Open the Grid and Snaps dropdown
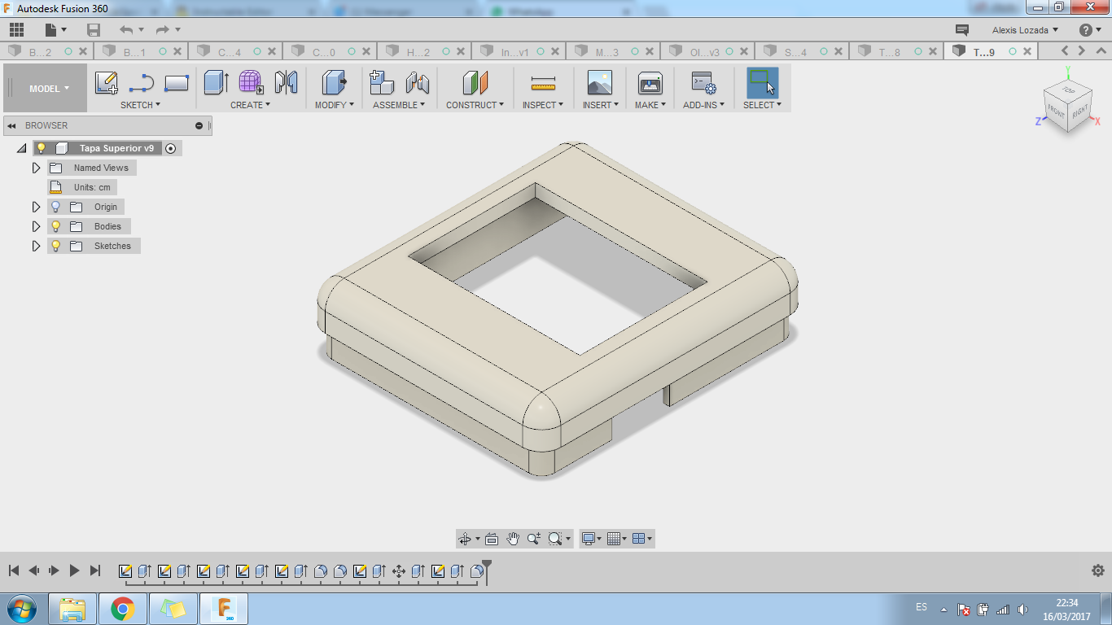The image size is (1112, 625). (617, 539)
